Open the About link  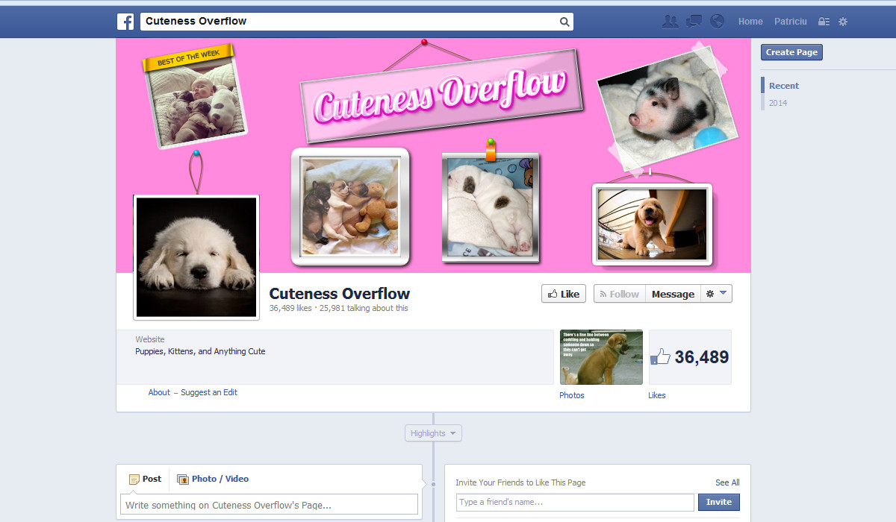coord(159,392)
